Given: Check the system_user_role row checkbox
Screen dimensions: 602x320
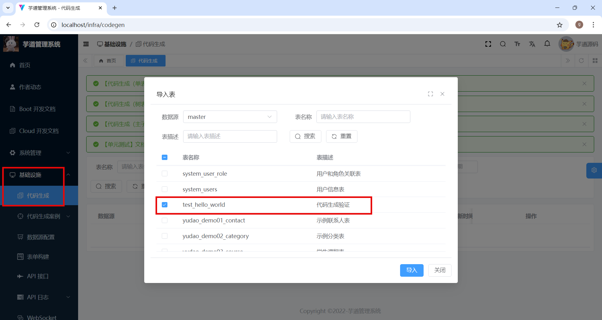Looking at the screenshot, I should (x=165, y=173).
